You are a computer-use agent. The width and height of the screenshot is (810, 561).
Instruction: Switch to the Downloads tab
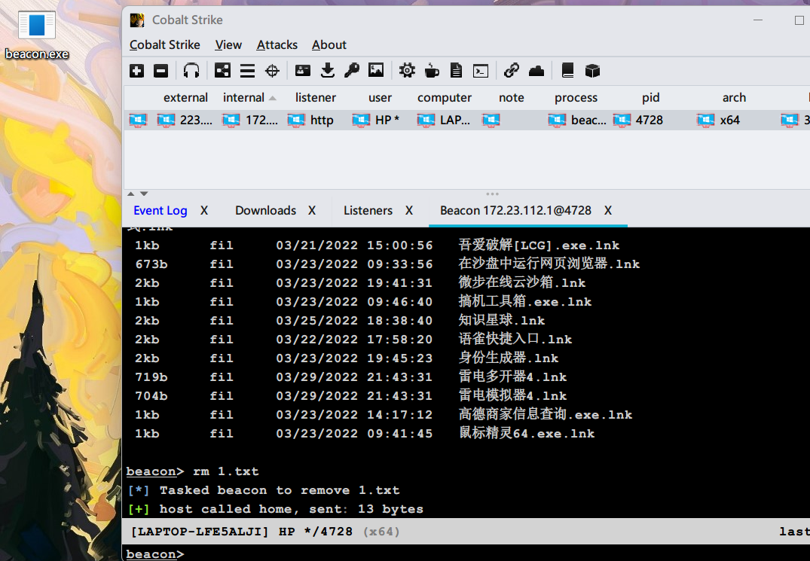pos(265,211)
